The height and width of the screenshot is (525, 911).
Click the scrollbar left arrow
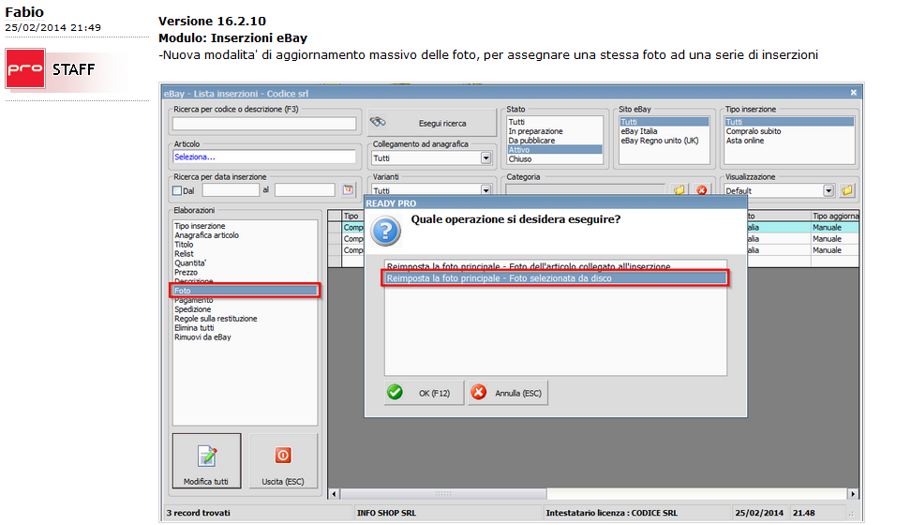pyautogui.click(x=334, y=494)
